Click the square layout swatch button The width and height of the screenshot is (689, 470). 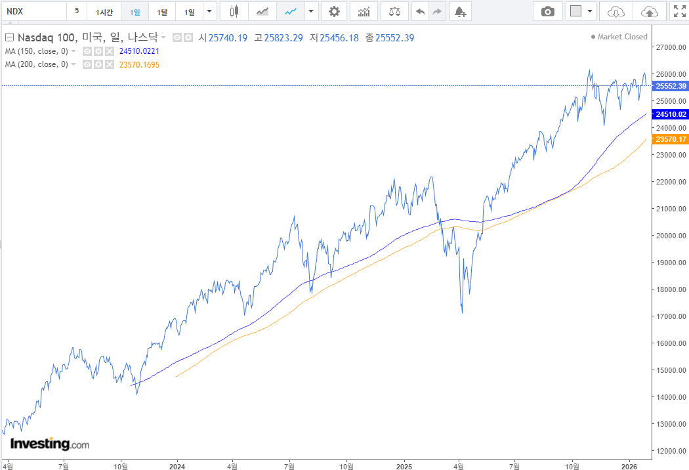[575, 11]
